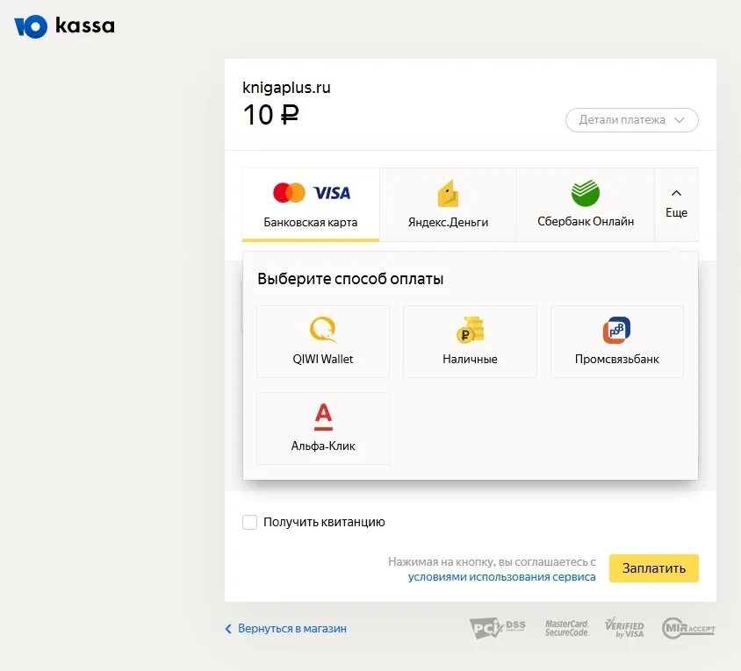Enable the Получить квитанцию checkbox

pos(249,522)
